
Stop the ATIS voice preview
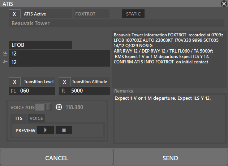point(64,130)
